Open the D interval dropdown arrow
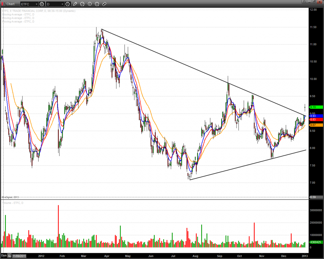The width and height of the screenshot is (324, 259). click(62, 4)
